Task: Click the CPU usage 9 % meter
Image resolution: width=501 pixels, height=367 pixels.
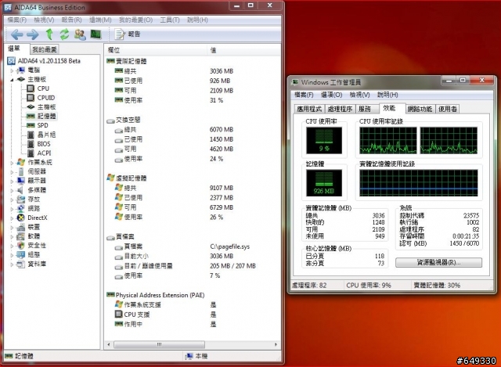Action: 324,140
